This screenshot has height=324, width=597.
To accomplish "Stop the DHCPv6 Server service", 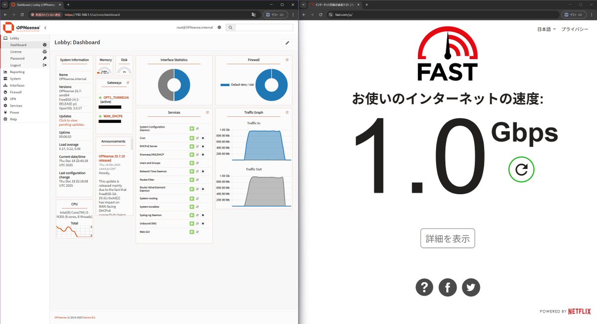I will coord(203,146).
